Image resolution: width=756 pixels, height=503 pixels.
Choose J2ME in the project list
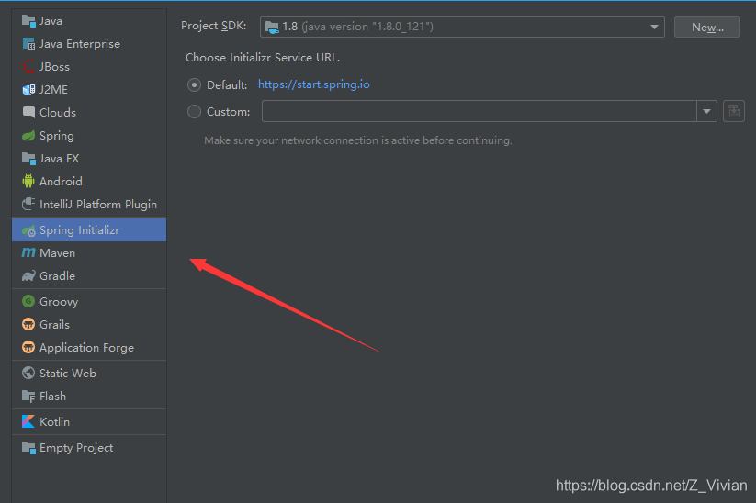(x=89, y=90)
